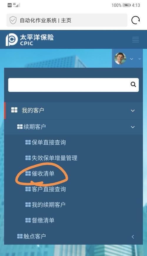Expand the 触点客户 submenu arrow

133,236
